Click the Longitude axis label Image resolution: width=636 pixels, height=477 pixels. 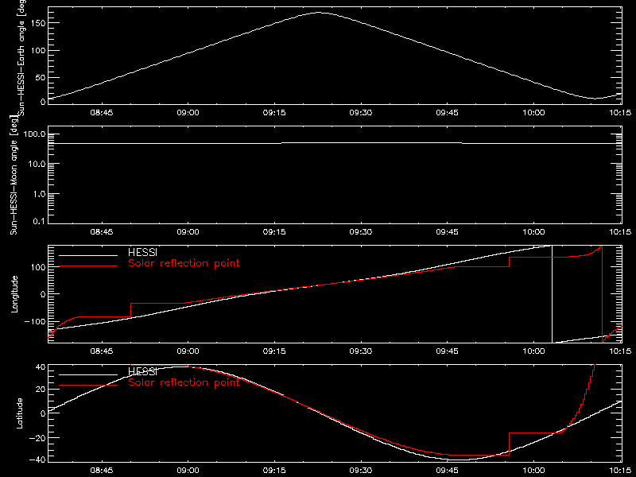(14, 294)
